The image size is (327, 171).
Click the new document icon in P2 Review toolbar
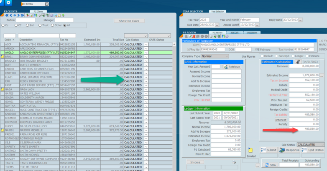click(185, 36)
